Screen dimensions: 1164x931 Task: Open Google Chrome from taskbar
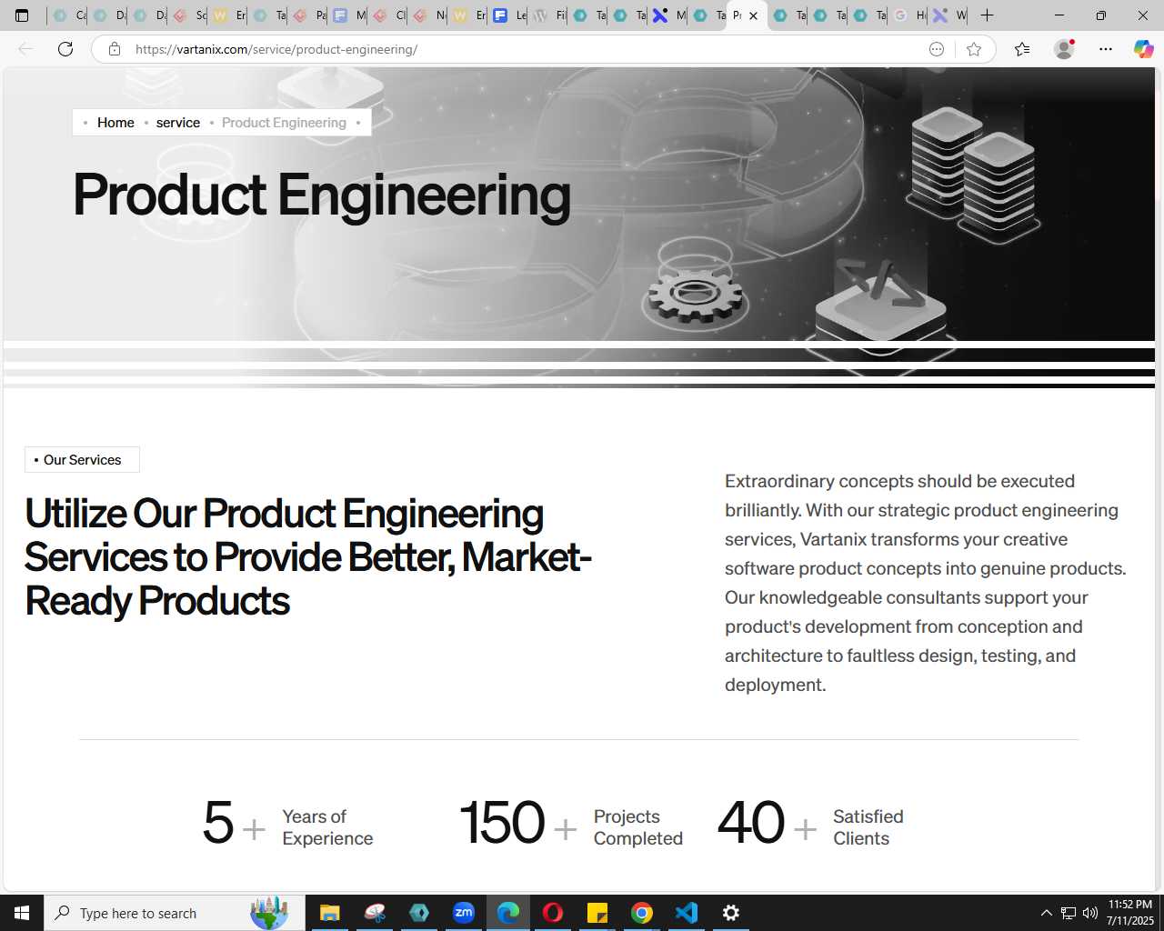point(642,913)
